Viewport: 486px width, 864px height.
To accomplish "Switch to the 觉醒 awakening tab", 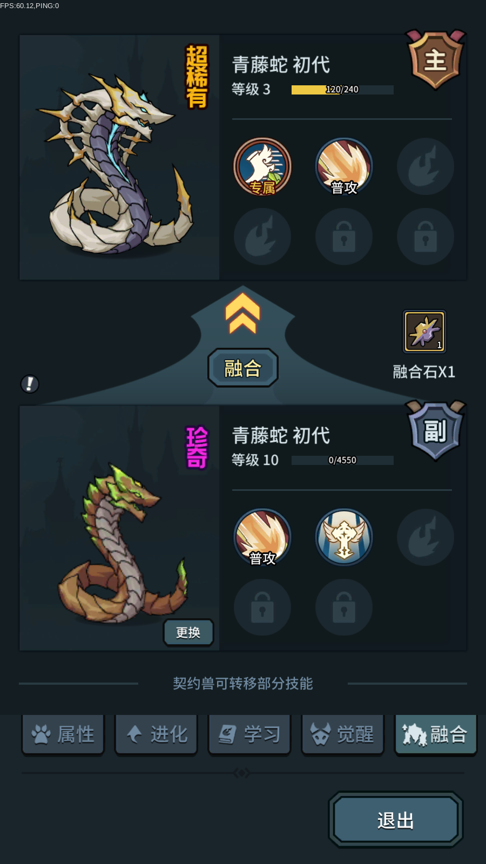I will 343,734.
